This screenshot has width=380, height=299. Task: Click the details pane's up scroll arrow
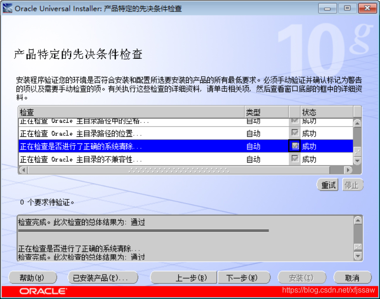click(x=358, y=220)
